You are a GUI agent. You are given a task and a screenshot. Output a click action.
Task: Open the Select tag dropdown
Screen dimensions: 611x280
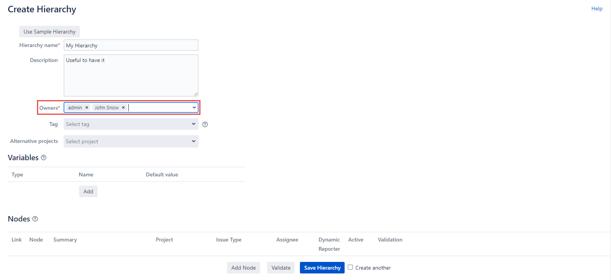(x=131, y=124)
